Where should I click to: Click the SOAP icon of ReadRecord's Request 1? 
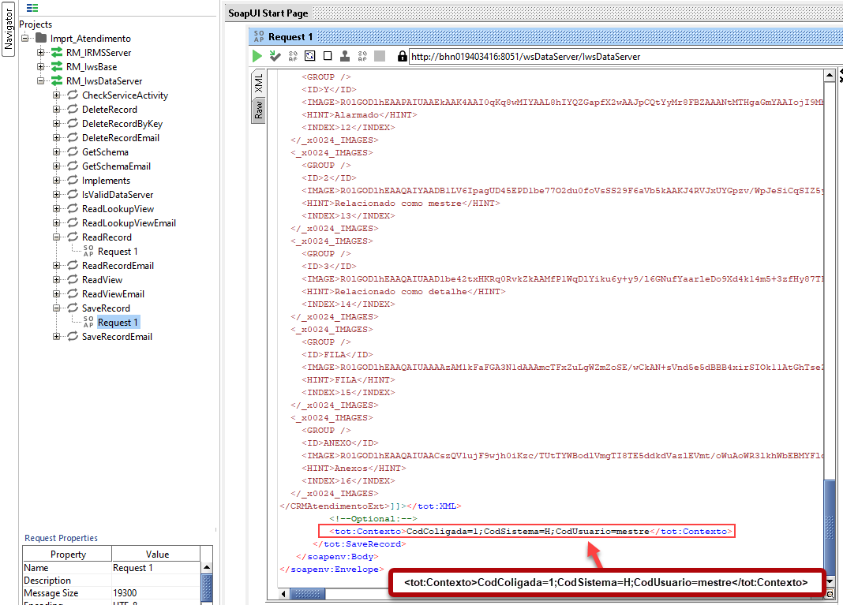88,251
